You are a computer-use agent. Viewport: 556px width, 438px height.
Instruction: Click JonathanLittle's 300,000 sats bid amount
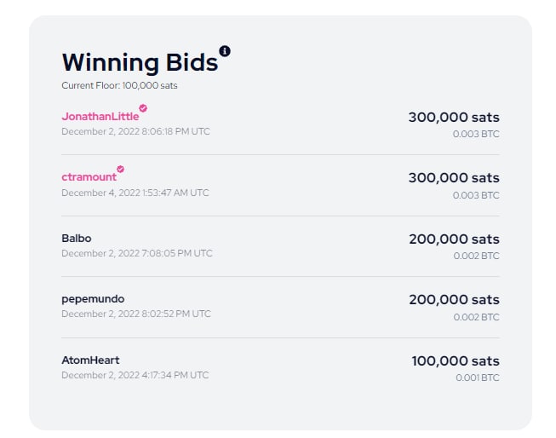coord(454,117)
